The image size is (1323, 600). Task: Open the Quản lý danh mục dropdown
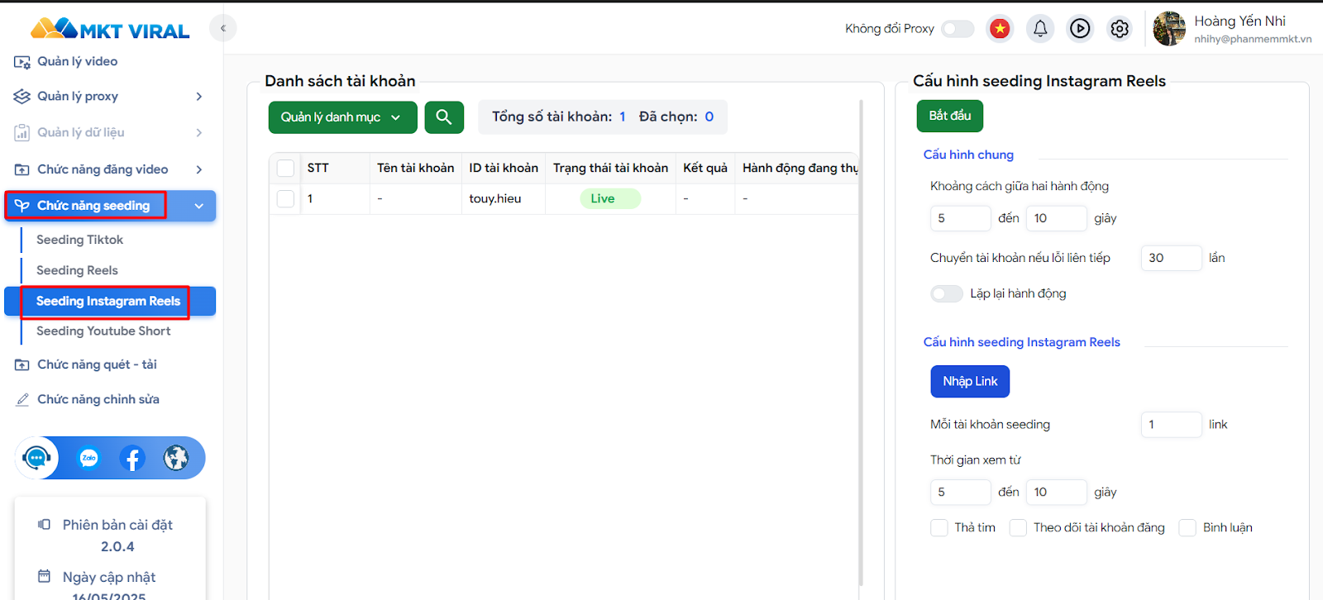point(343,117)
